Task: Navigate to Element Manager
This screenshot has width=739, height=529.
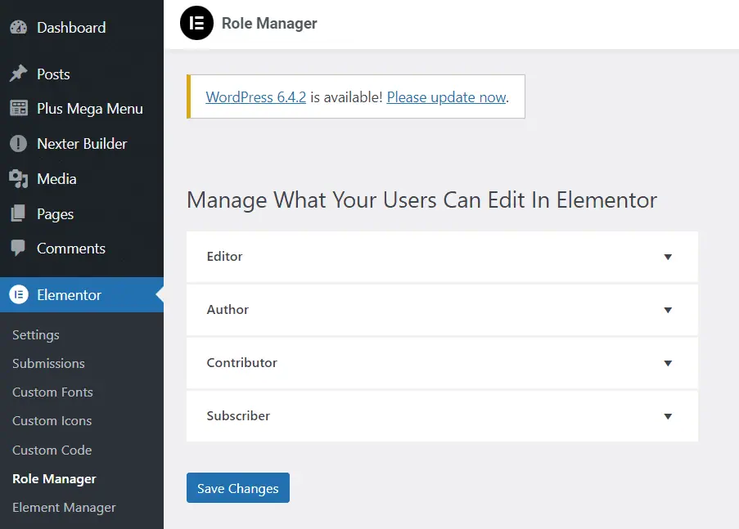Action: click(x=64, y=507)
